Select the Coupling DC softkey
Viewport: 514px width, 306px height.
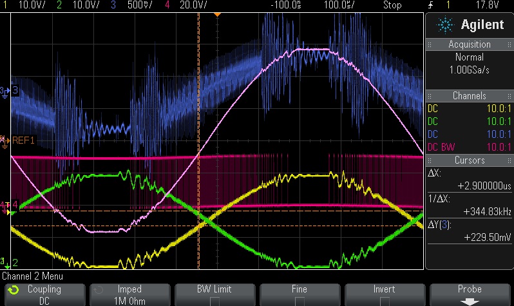click(45, 295)
